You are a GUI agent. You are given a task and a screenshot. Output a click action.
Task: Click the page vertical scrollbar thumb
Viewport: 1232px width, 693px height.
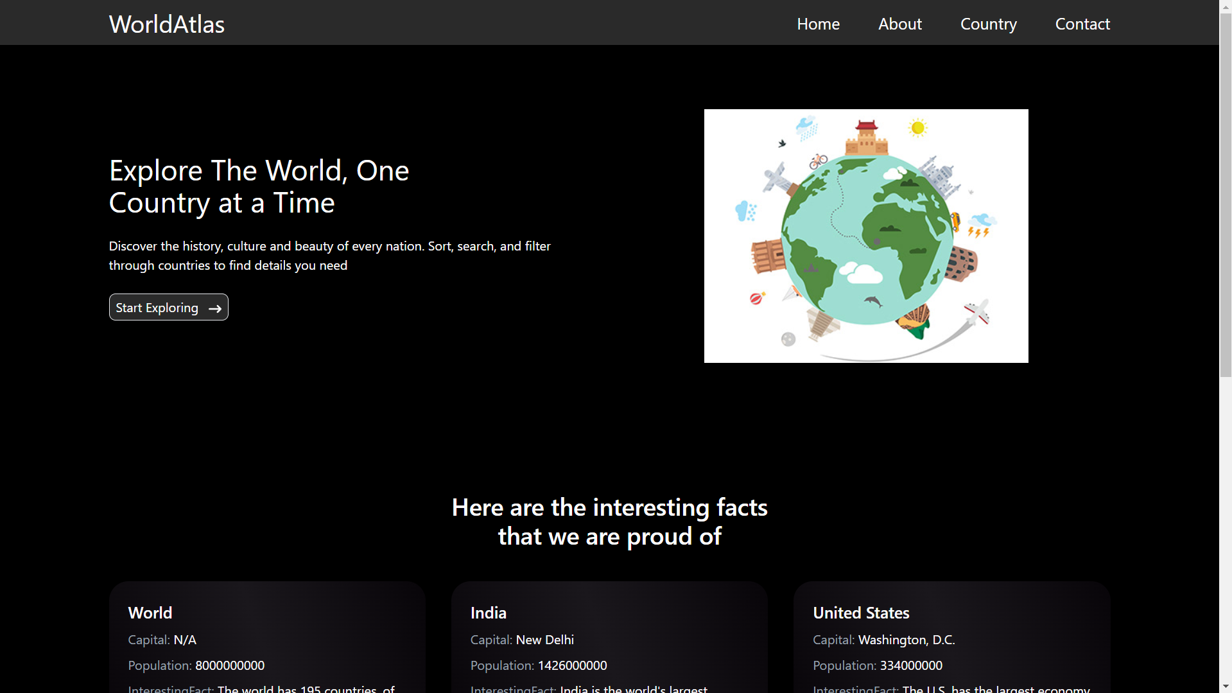pos(1226,195)
